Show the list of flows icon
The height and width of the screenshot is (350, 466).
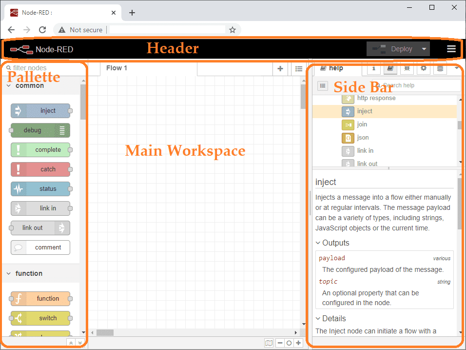[x=299, y=69]
